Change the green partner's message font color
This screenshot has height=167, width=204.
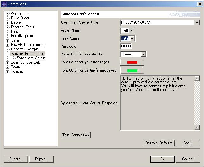click(132, 70)
